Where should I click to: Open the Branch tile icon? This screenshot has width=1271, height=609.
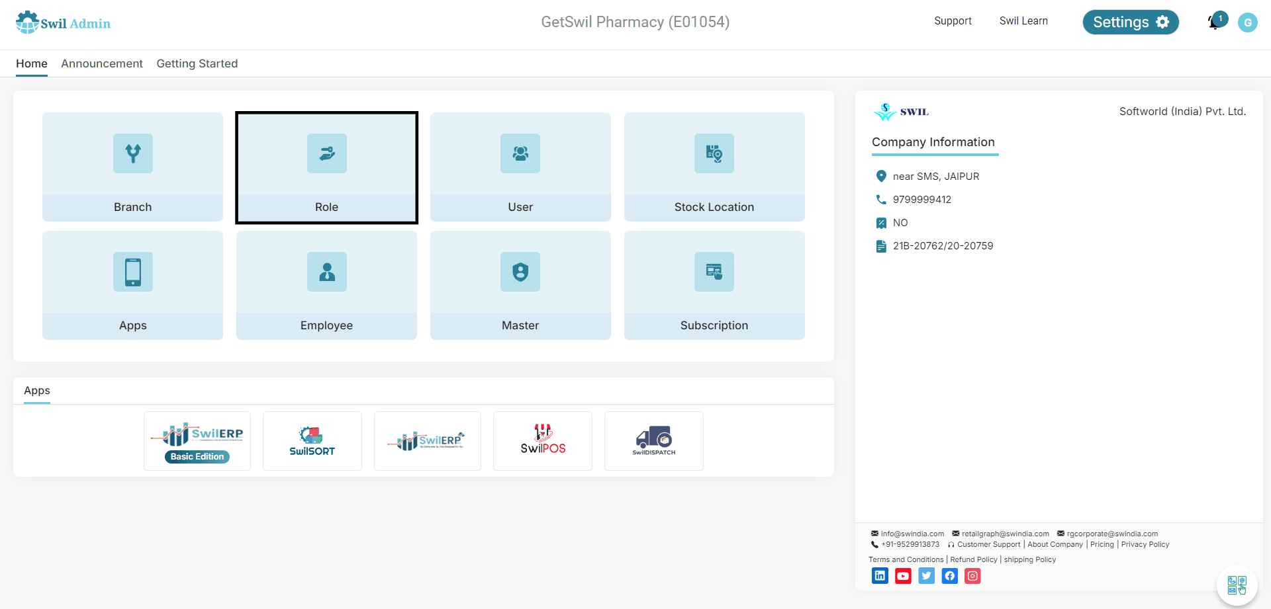click(132, 153)
